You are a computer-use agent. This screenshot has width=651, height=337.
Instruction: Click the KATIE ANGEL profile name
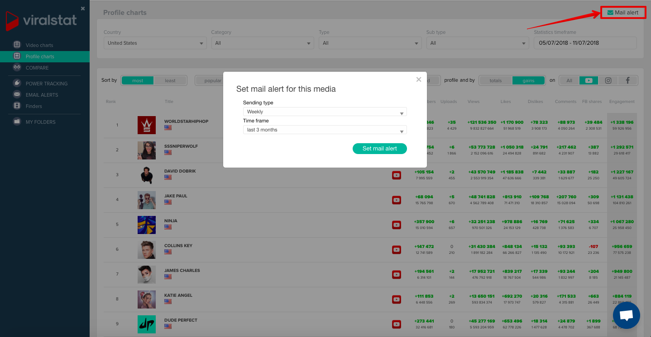tap(178, 295)
